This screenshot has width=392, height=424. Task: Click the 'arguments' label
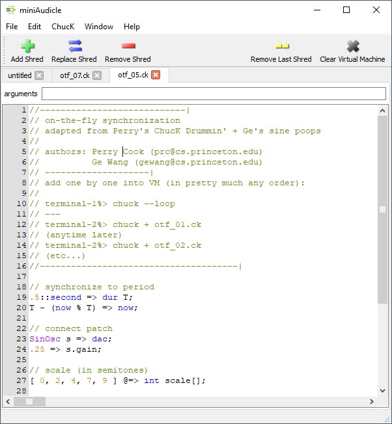tap(21, 94)
